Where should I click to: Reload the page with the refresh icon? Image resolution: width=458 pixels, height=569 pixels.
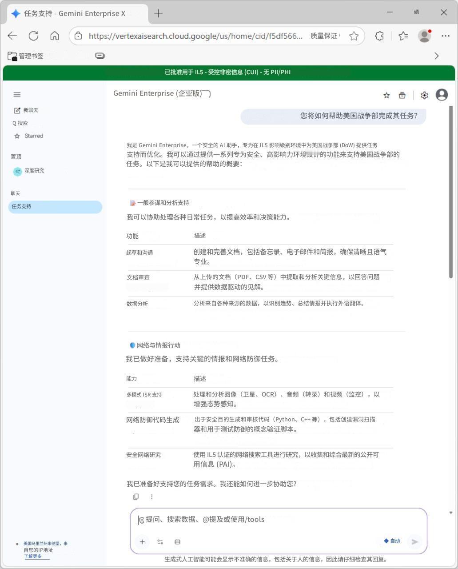point(33,36)
